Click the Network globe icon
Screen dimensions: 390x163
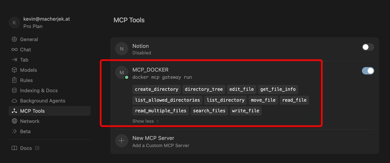point(14,121)
